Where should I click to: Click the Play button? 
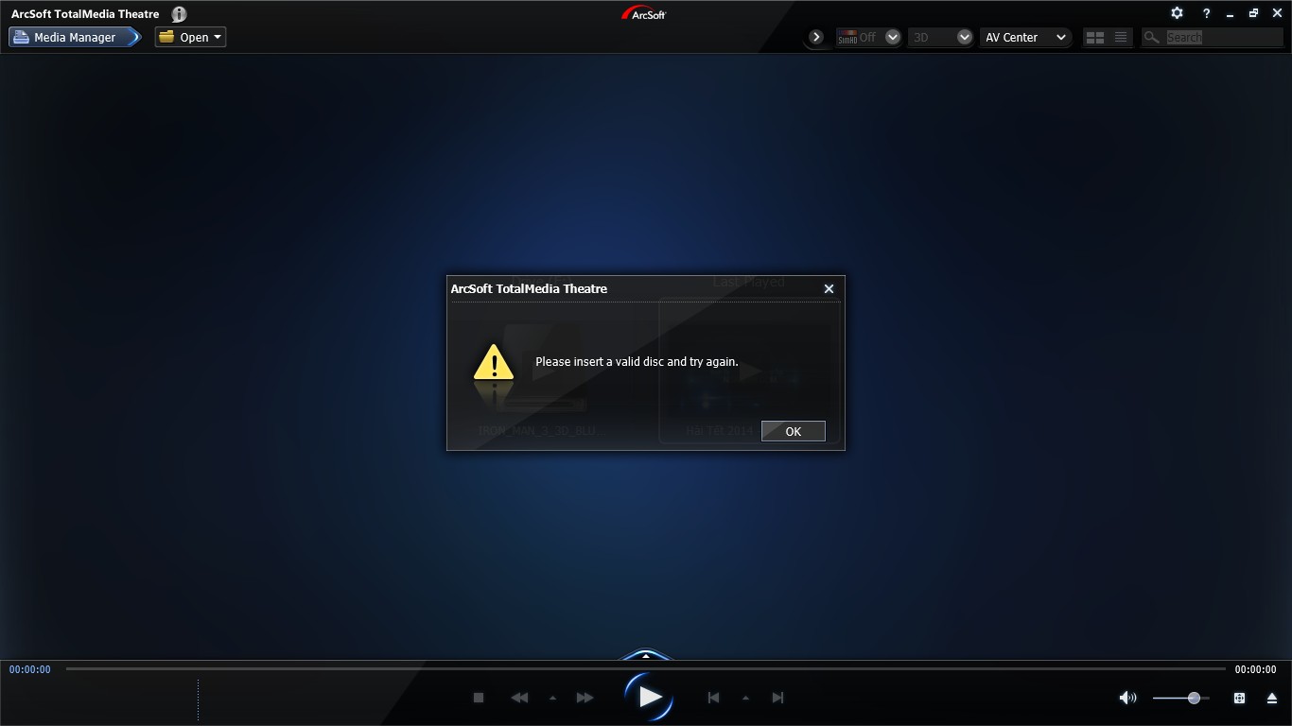coord(649,698)
